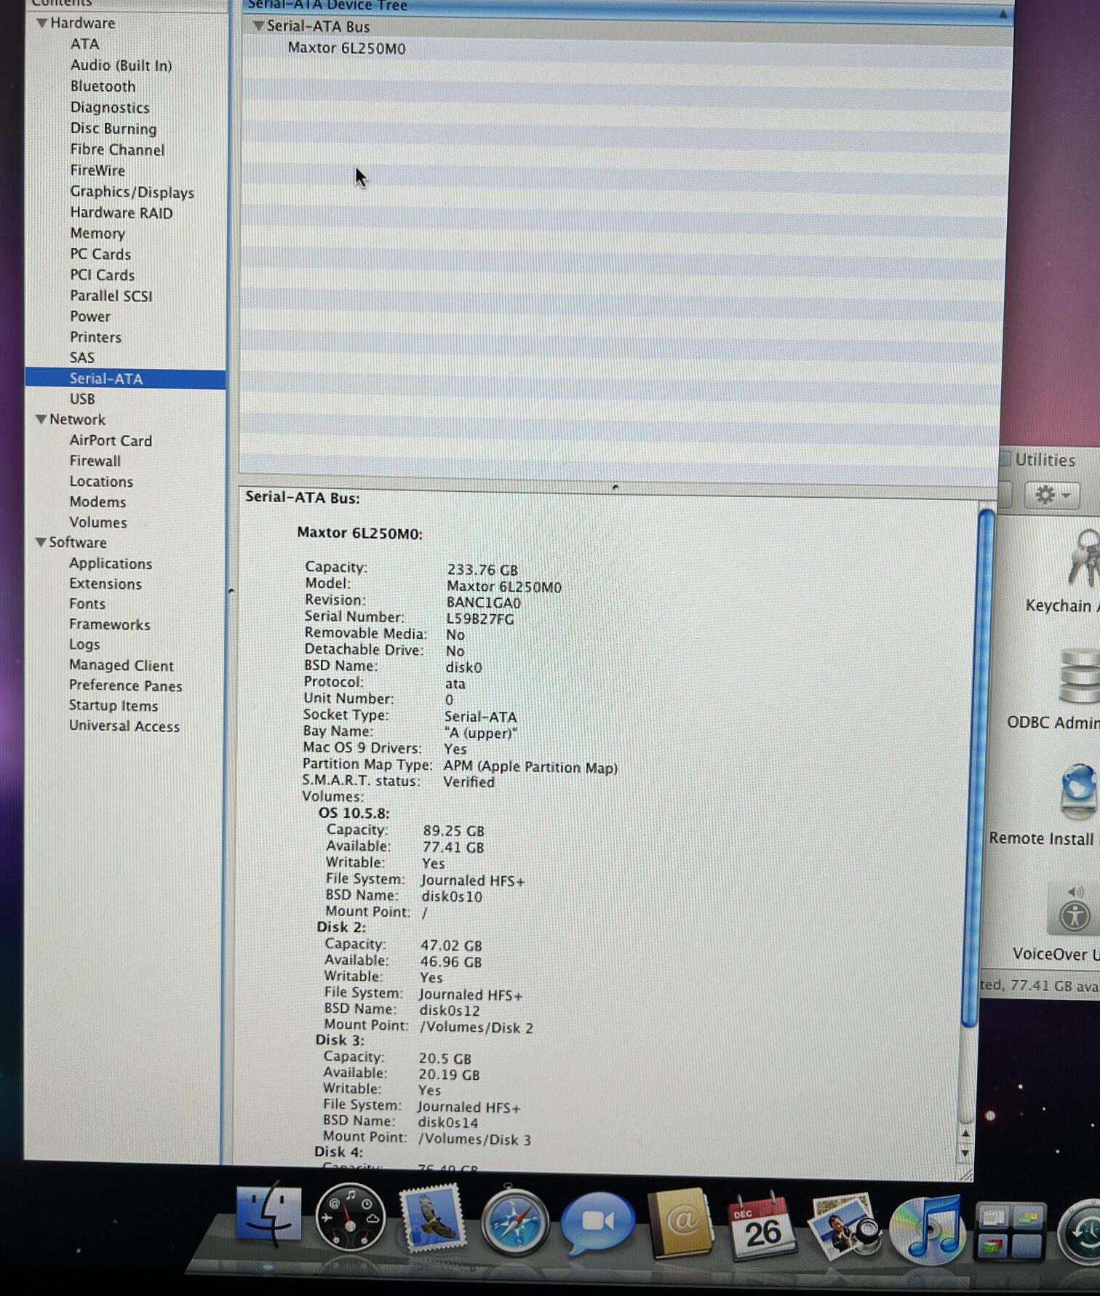Click the Address Book dock icon
Screen dimensions: 1100x1296
tap(681, 1223)
